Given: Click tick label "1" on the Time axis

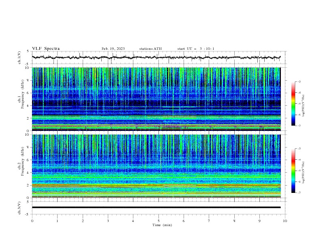Looking at the screenshot, I should point(57,221).
